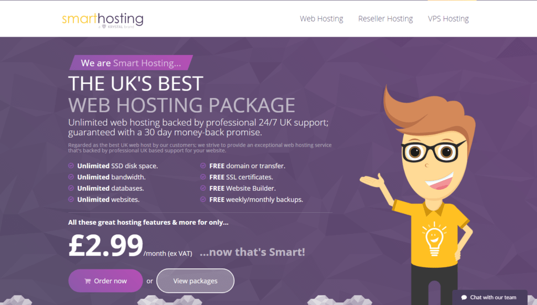The height and width of the screenshot is (305, 537).
Task: Click the checkmark icon beside FREE SSL certificates
Action: (x=203, y=177)
